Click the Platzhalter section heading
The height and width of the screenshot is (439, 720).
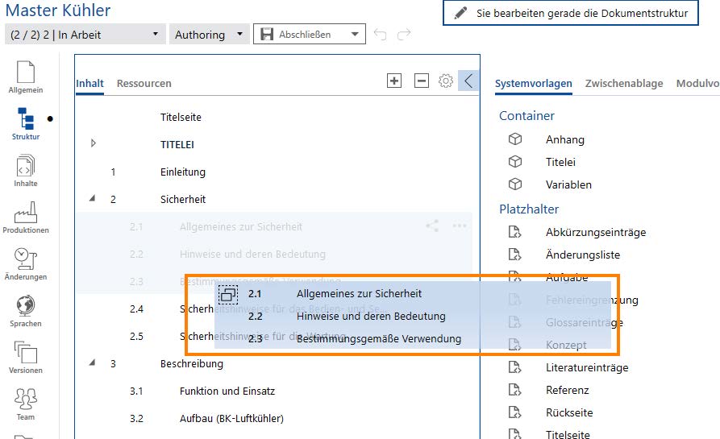tap(529, 209)
